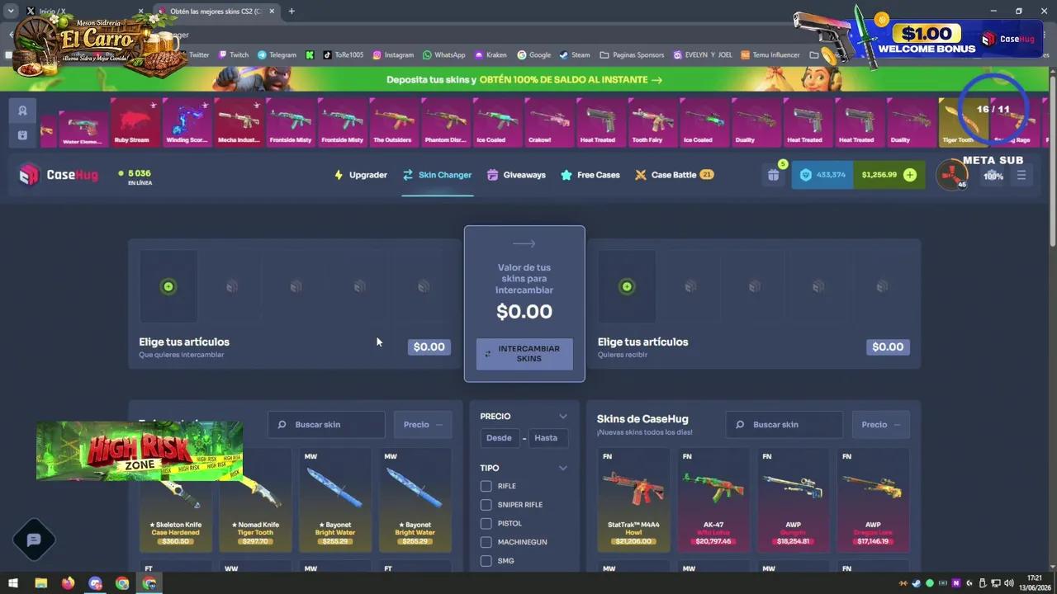Open the Temu Influencer bookmark
Viewport: 1057px width, 594px height.
pyautogui.click(x=770, y=55)
